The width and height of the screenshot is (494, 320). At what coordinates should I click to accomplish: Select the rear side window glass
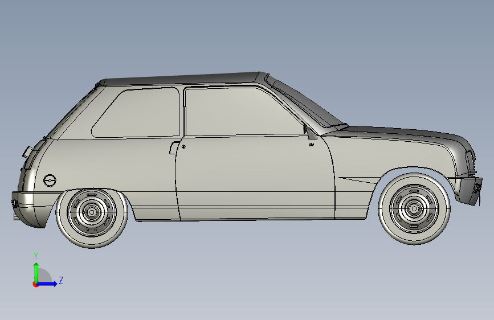coord(138,113)
